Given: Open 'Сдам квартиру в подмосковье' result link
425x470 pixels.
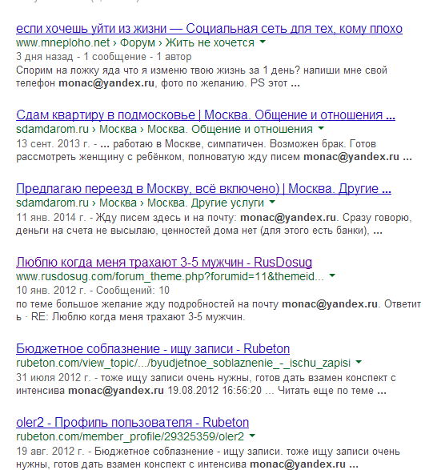Looking at the screenshot, I should (x=206, y=115).
